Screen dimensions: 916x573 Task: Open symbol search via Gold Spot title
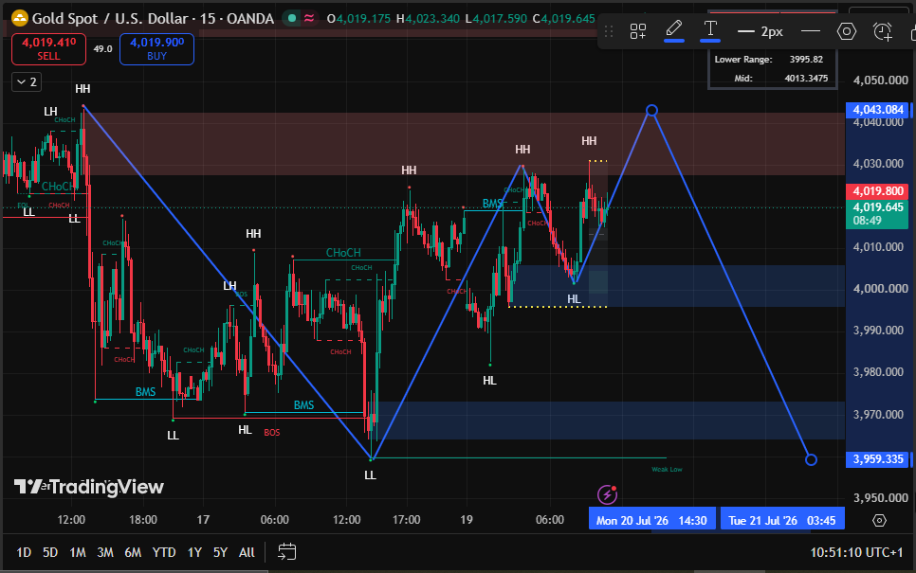(x=153, y=19)
